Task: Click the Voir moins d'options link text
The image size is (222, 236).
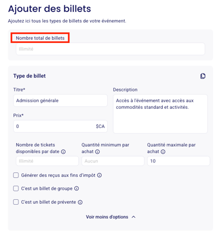Action: [107, 217]
